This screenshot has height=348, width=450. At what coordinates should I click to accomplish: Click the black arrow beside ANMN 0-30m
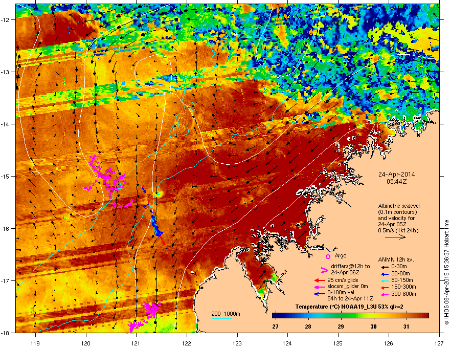click(x=384, y=267)
